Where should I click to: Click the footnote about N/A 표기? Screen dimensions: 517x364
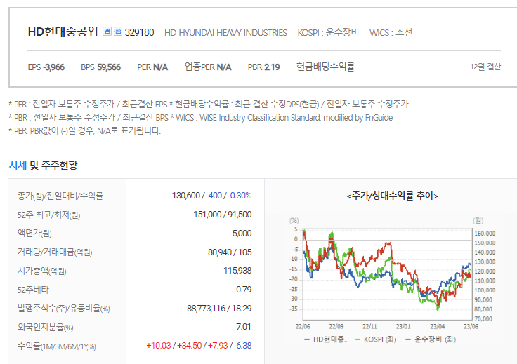[x=85, y=131]
